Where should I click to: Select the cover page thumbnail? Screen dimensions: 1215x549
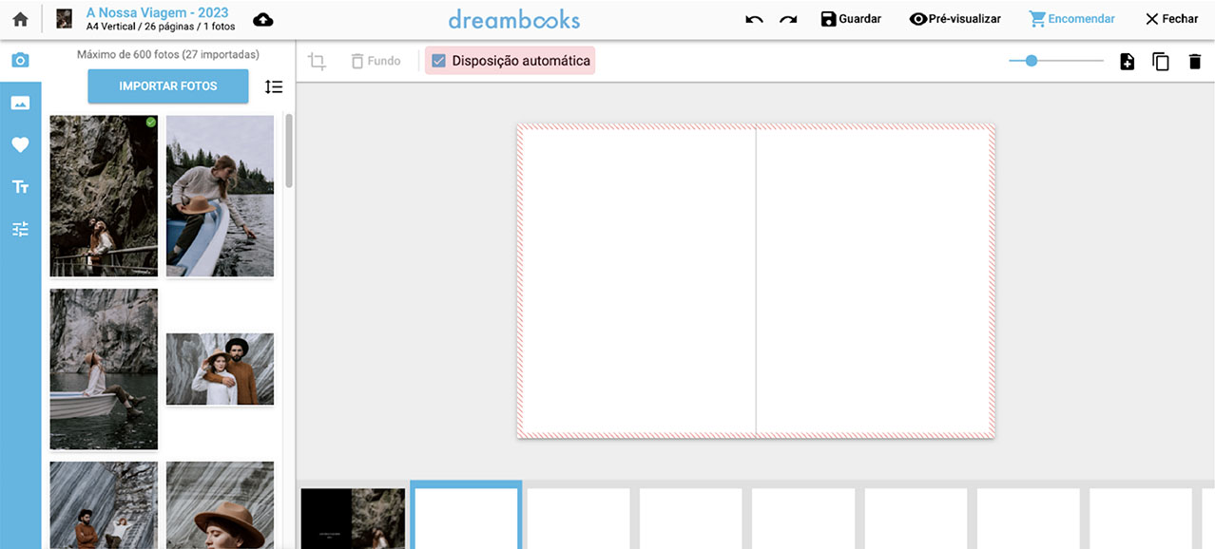(x=352, y=519)
